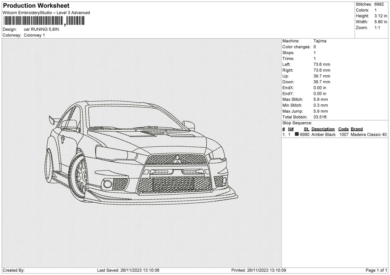Click the Trims label
The height and width of the screenshot is (275, 390).
pos(288,58)
